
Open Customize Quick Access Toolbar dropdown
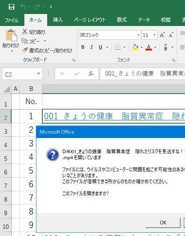click(51, 7)
